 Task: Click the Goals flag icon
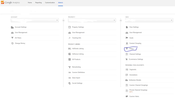point(127,38)
